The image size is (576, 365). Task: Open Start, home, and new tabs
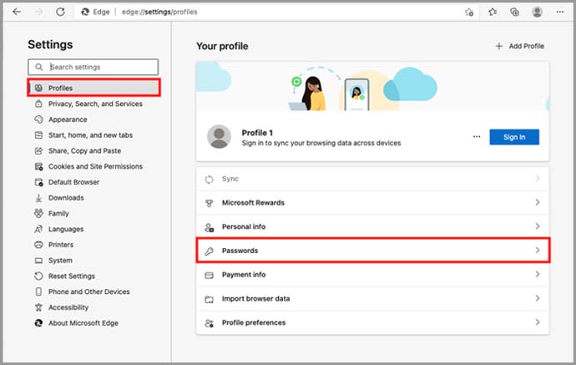point(90,135)
